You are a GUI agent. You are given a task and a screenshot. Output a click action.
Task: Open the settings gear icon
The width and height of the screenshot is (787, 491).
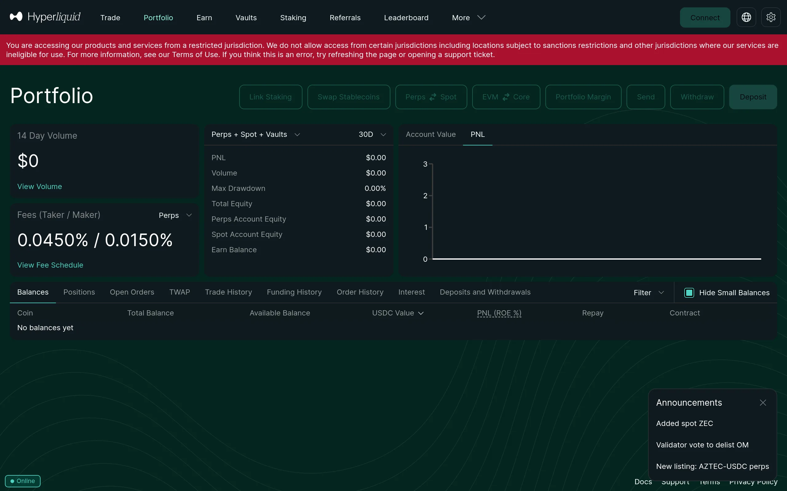tap(771, 17)
